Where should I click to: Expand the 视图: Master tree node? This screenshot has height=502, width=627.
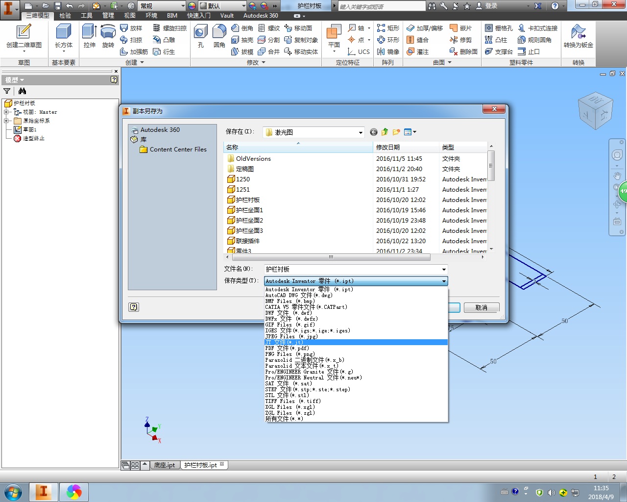pyautogui.click(x=6, y=112)
